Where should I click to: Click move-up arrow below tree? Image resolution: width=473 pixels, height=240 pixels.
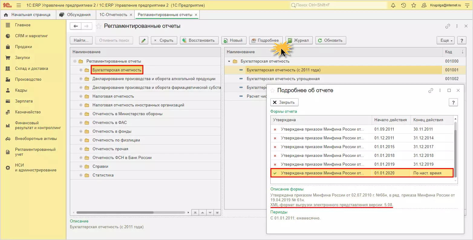tap(203, 212)
